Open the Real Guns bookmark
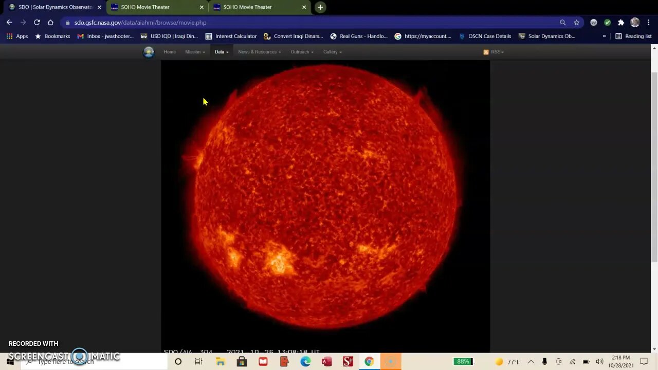The width and height of the screenshot is (658, 370). 359,36
